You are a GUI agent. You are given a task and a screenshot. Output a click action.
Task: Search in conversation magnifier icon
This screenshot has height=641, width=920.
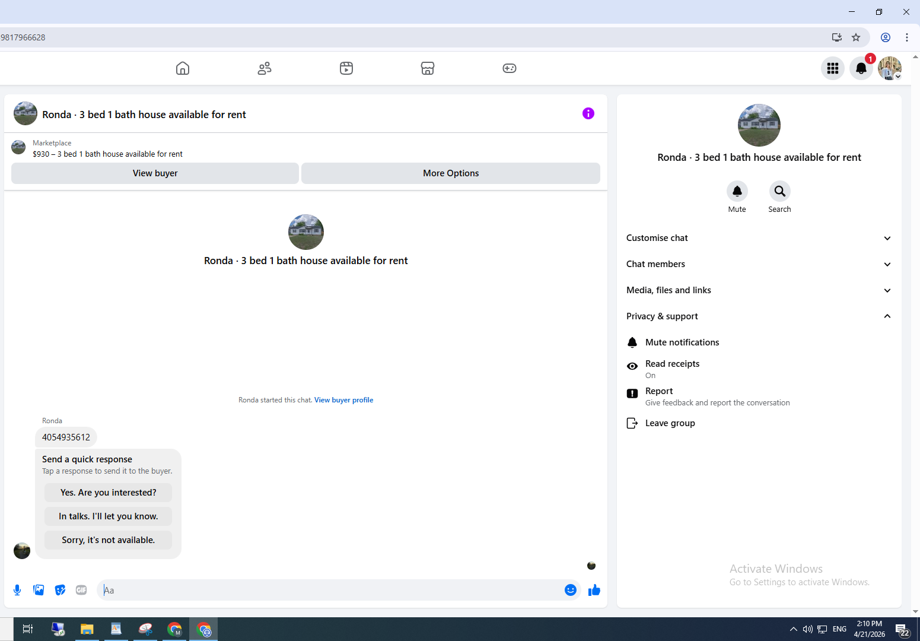780,191
